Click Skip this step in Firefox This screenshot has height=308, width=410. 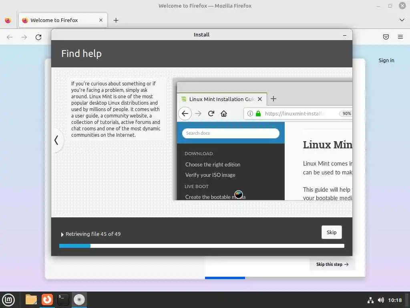click(x=332, y=264)
